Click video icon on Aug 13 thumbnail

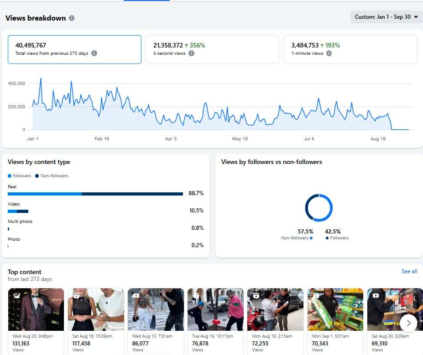136,296
